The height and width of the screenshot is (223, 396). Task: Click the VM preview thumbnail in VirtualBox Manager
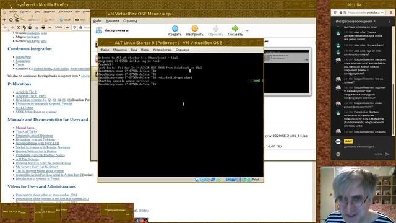pyautogui.click(x=286, y=72)
